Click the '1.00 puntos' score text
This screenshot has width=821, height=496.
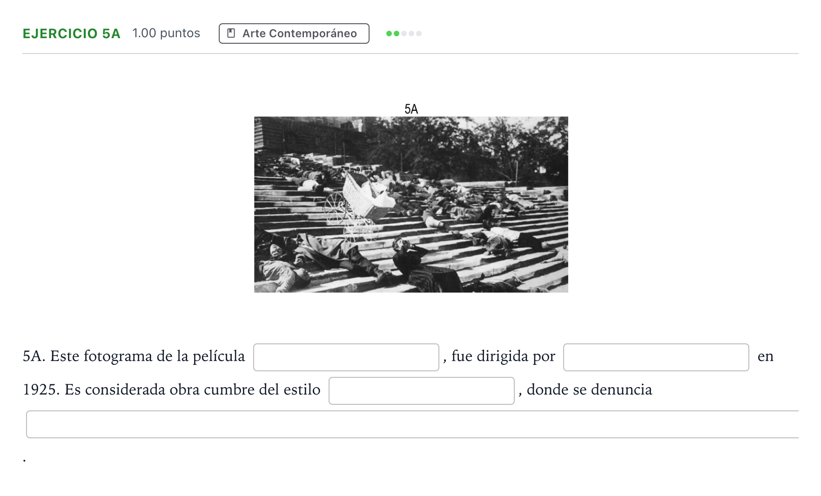pyautogui.click(x=166, y=33)
